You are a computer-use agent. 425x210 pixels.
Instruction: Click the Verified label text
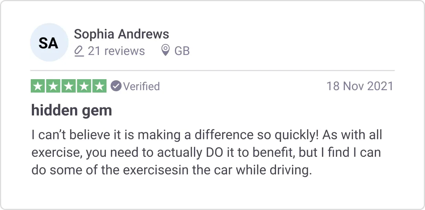pos(141,86)
